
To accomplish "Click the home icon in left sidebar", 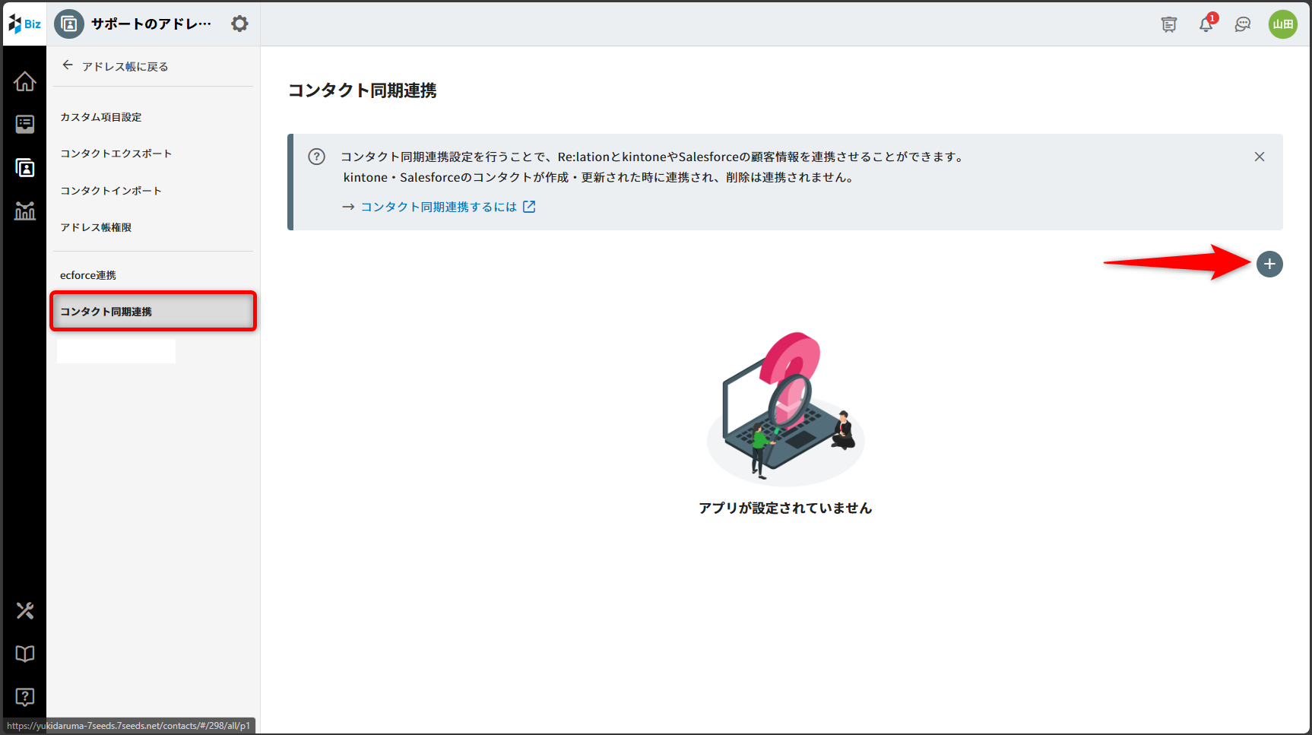I will pyautogui.click(x=24, y=81).
